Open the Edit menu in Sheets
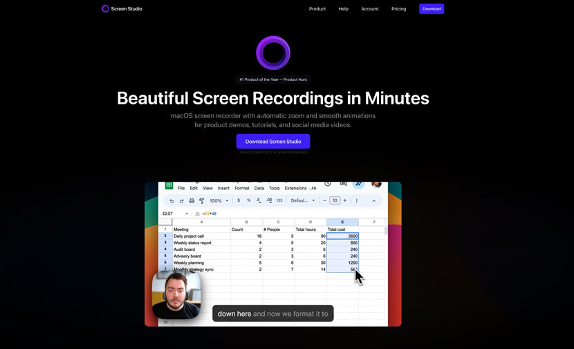574x349 pixels. tap(194, 188)
